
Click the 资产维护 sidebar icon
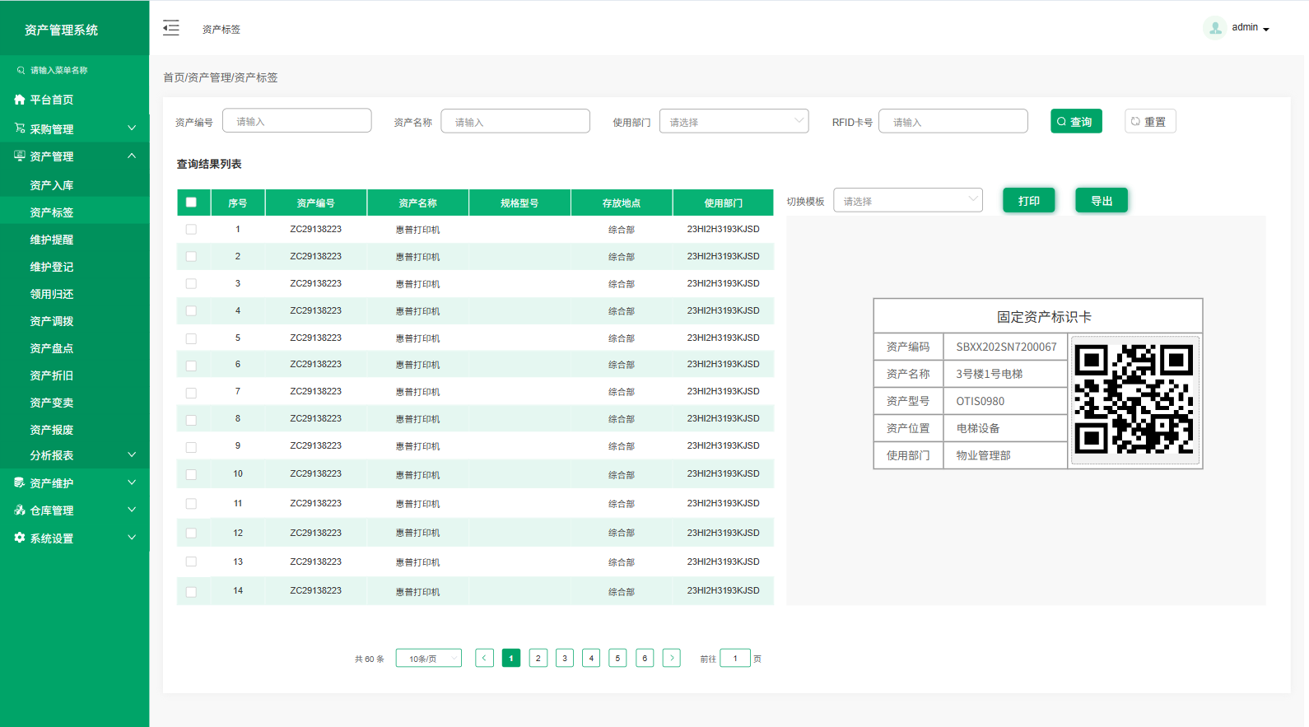pos(20,482)
